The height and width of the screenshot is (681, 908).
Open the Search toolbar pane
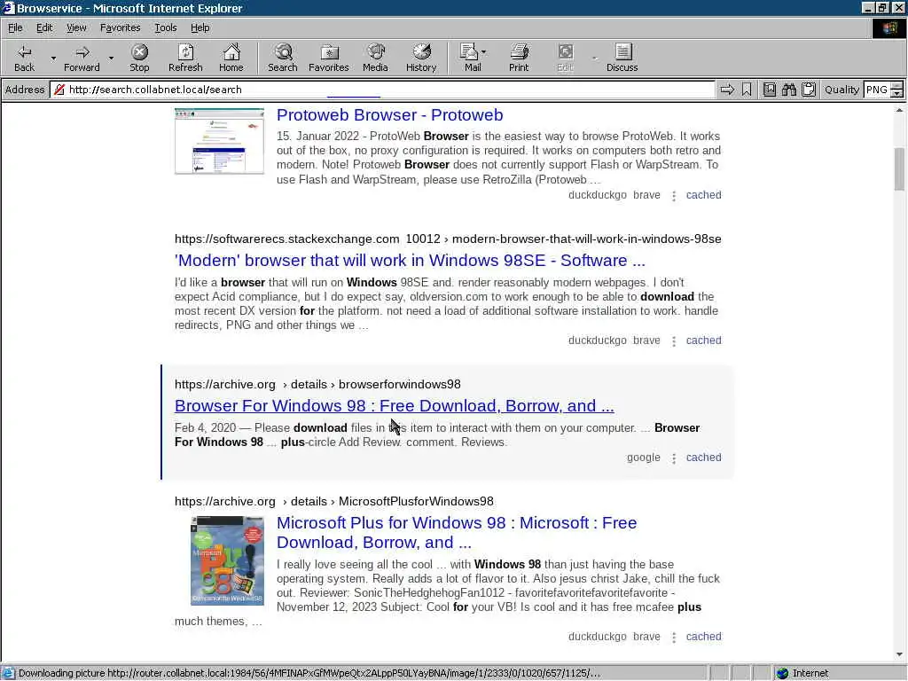tap(283, 58)
